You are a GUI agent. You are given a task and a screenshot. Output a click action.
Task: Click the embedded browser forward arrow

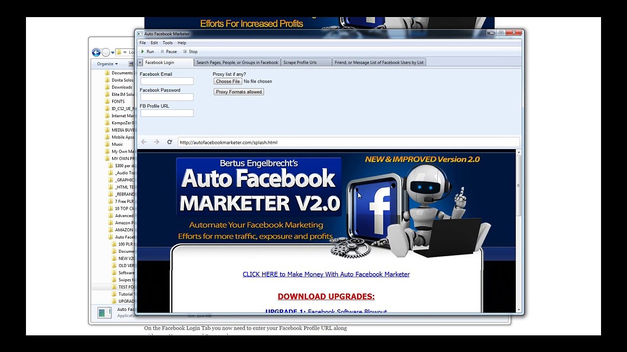157,142
